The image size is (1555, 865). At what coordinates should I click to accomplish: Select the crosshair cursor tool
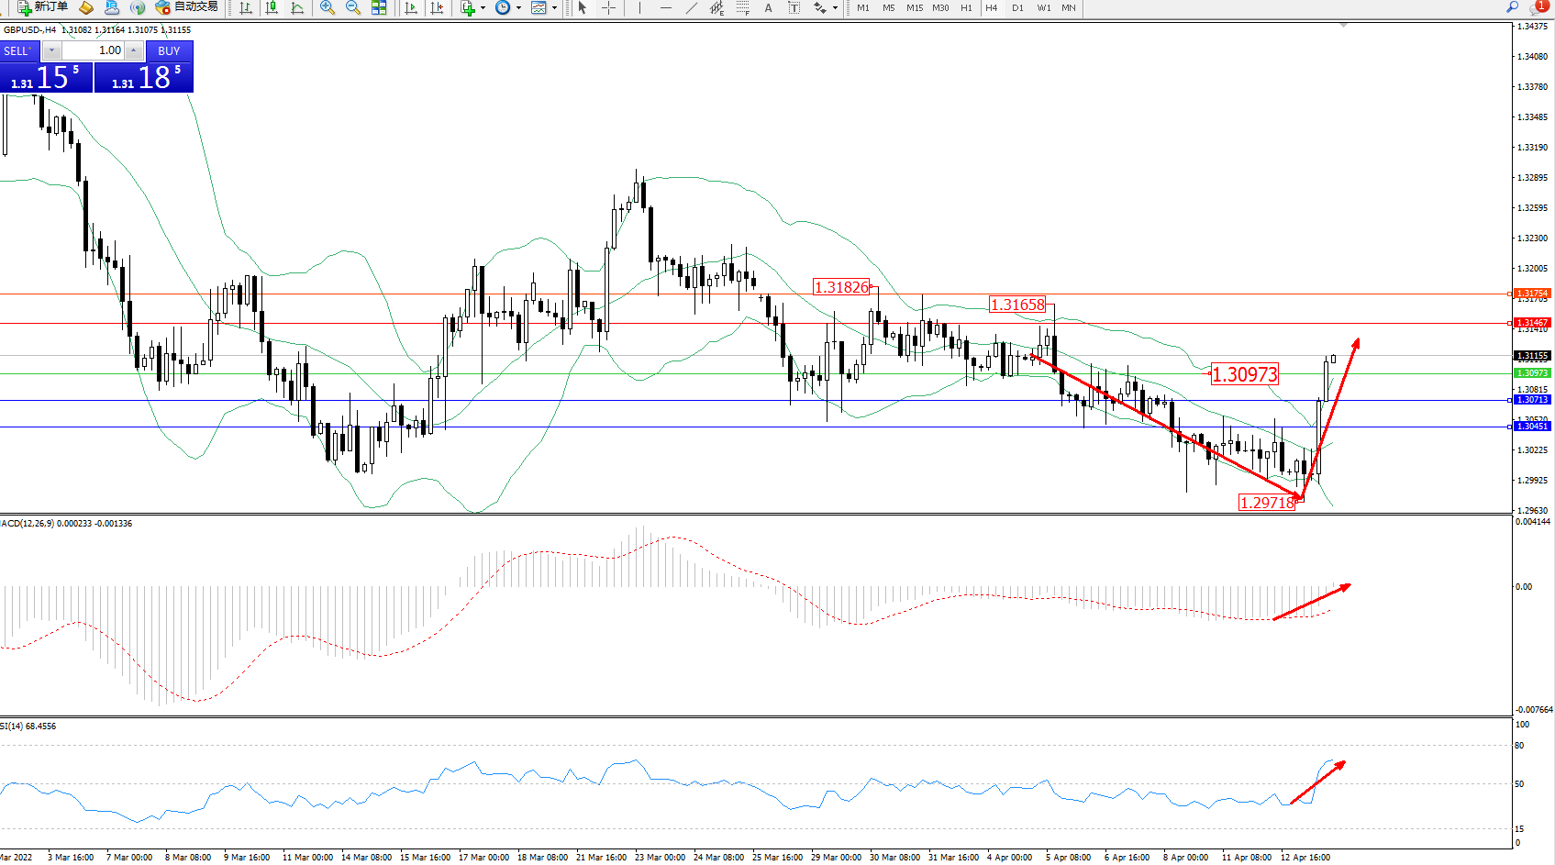tap(608, 7)
